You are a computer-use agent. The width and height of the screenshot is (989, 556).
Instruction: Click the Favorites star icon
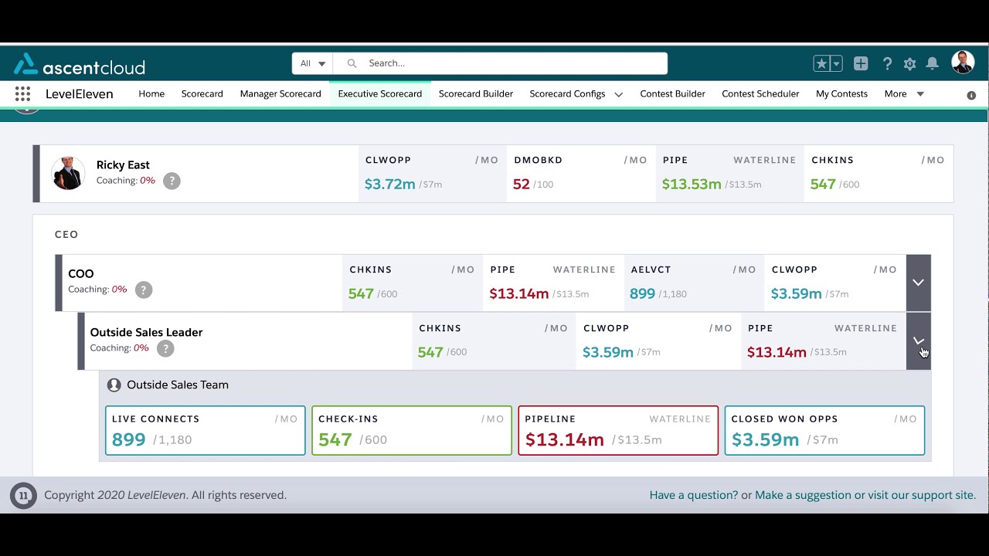(x=821, y=64)
